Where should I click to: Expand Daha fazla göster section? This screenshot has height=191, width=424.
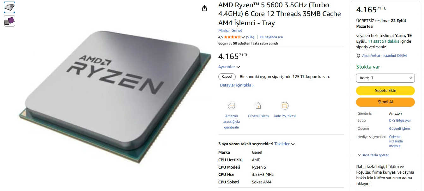click(x=373, y=155)
